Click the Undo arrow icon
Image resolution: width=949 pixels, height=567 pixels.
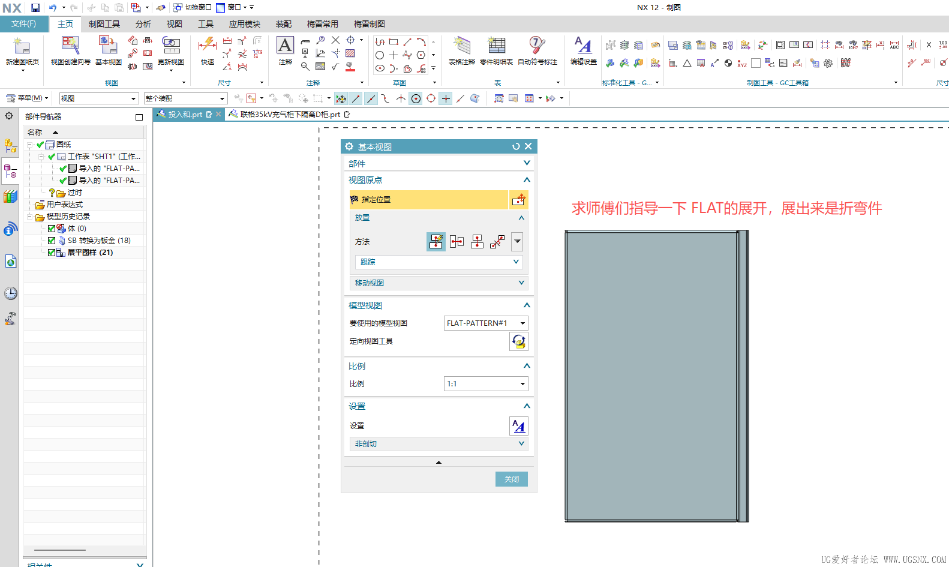coord(53,8)
